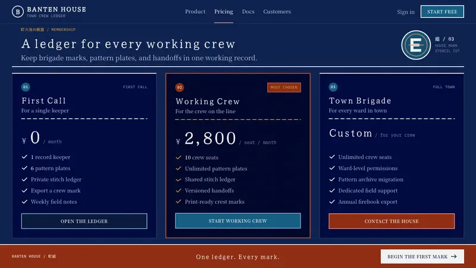Click START WORKING CREW button
The height and width of the screenshot is (268, 476).
click(238, 221)
